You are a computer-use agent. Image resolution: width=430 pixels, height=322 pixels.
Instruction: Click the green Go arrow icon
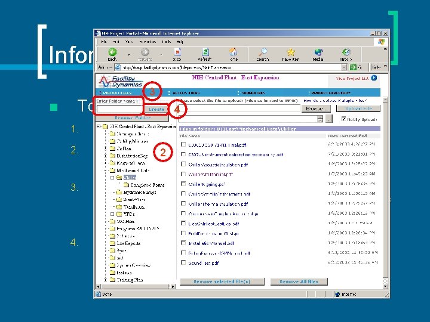[x=353, y=67]
